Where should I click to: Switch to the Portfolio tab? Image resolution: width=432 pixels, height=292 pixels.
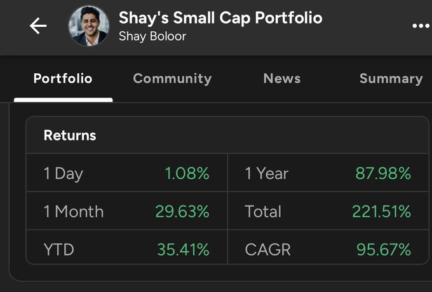[x=63, y=79]
